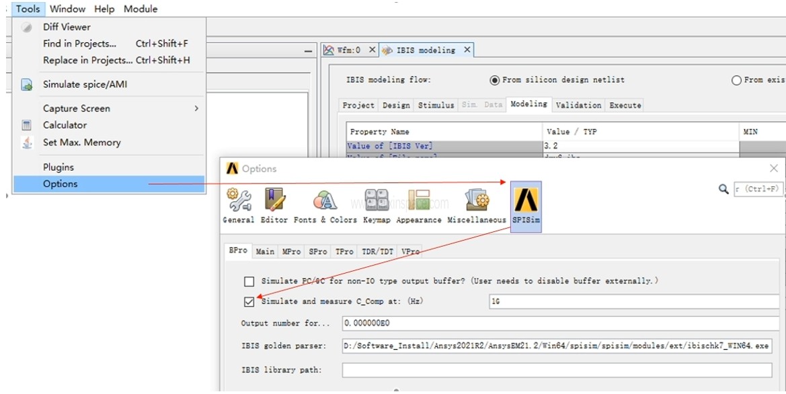Close the IBIS modeling tab
The width and height of the screenshot is (786, 394).
(x=467, y=50)
